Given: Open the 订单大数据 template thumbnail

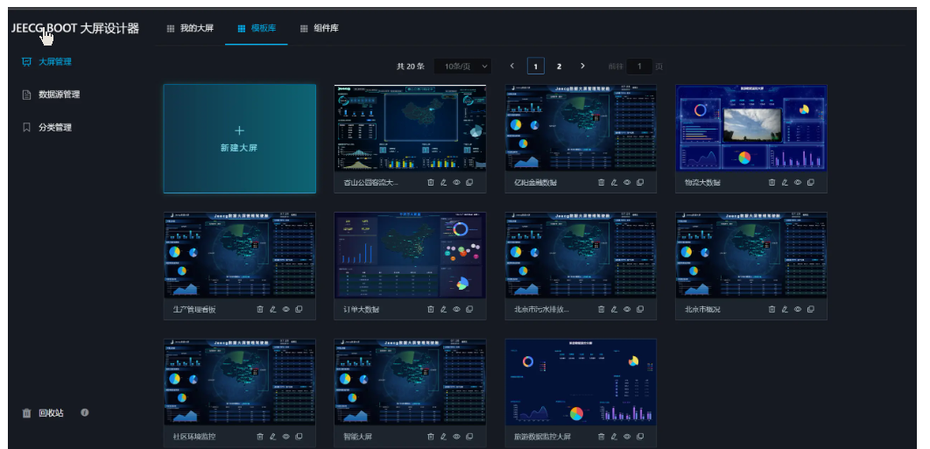Looking at the screenshot, I should (x=411, y=255).
